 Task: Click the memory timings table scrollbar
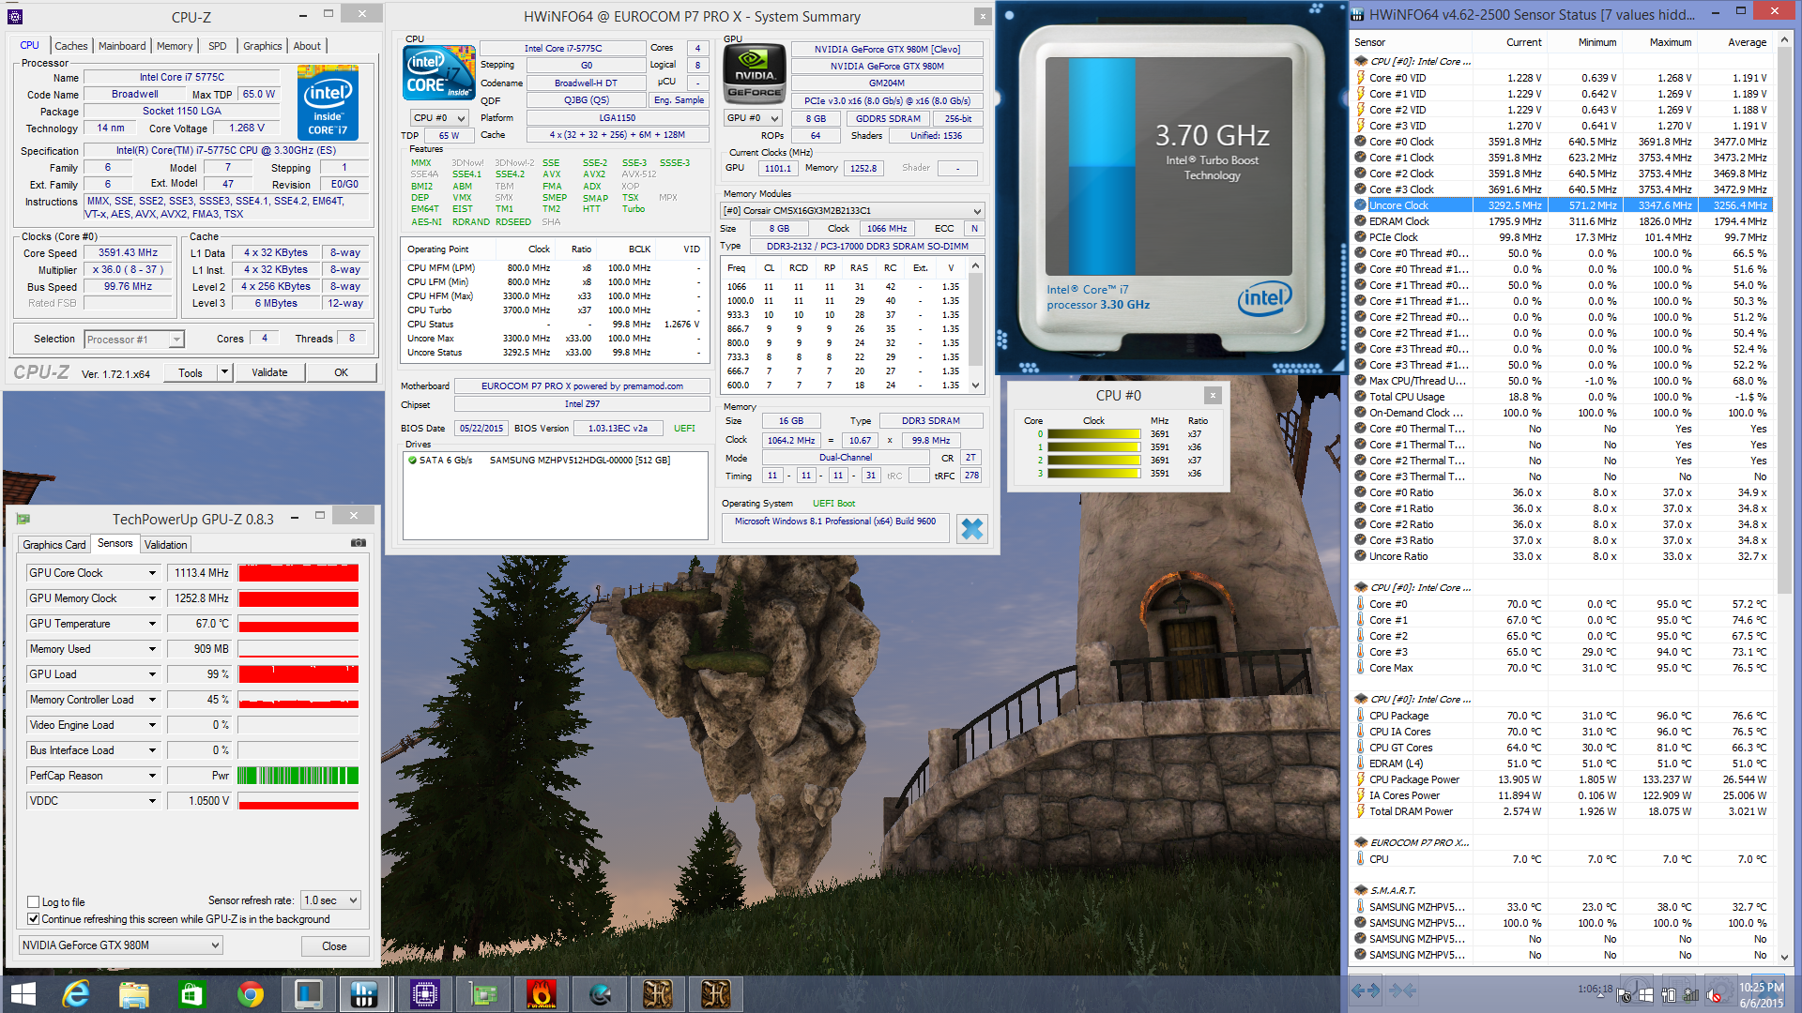(976, 319)
